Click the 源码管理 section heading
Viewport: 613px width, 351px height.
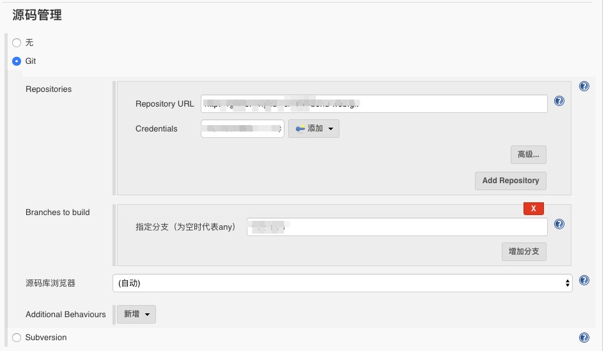pyautogui.click(x=37, y=15)
